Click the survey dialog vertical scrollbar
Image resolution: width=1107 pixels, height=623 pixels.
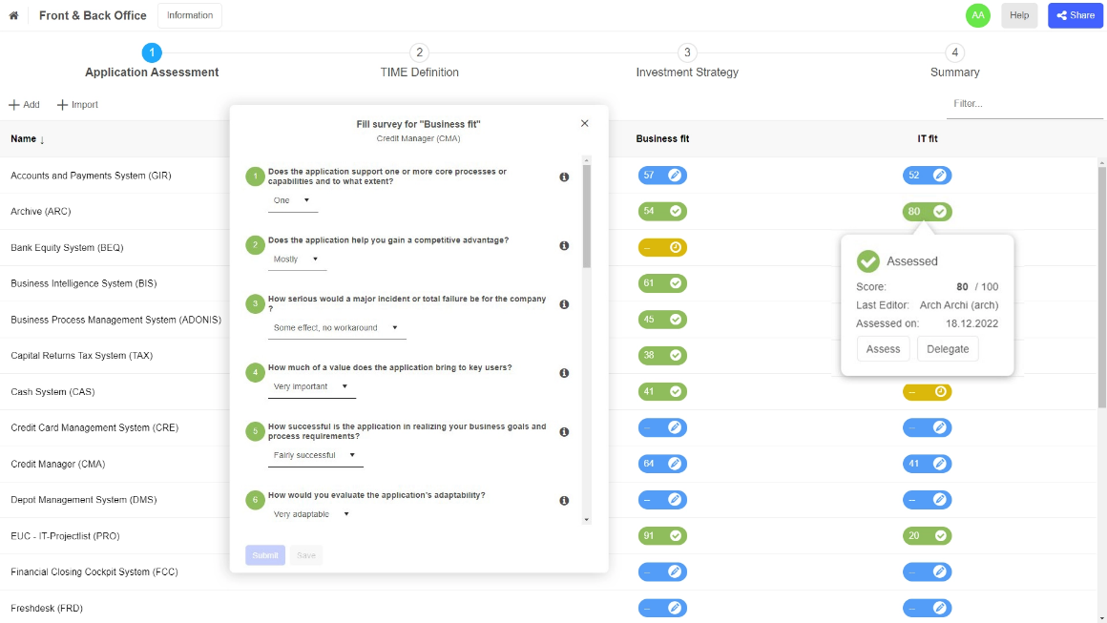point(587,218)
